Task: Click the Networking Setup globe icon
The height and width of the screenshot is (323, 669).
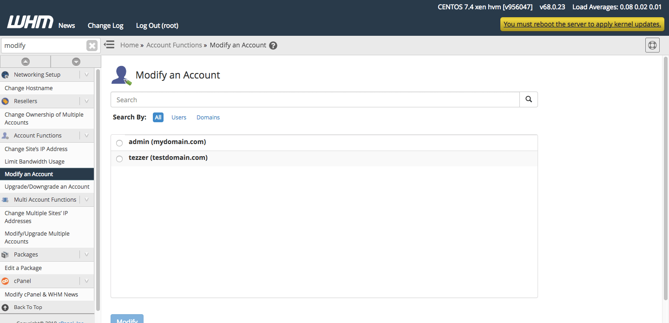Action: point(5,75)
